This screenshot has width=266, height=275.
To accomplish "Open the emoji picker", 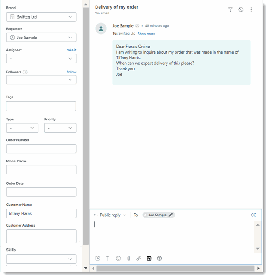I will pos(118,258).
